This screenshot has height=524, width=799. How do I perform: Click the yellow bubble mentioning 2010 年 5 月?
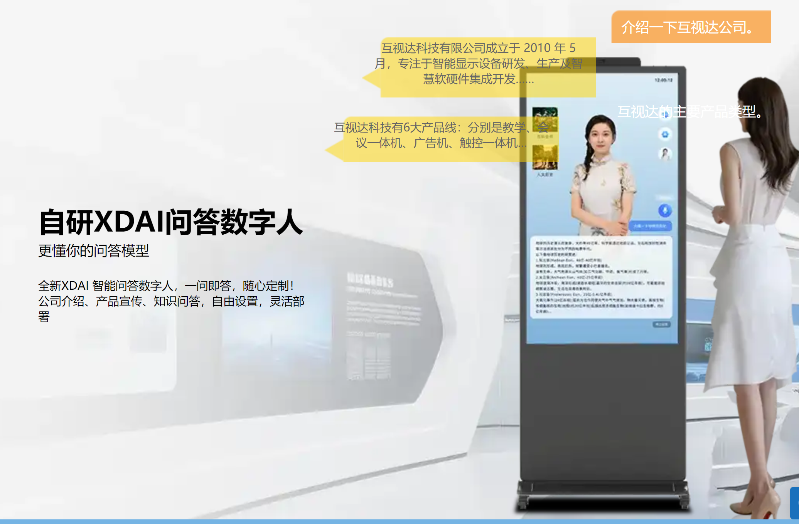tap(478, 64)
